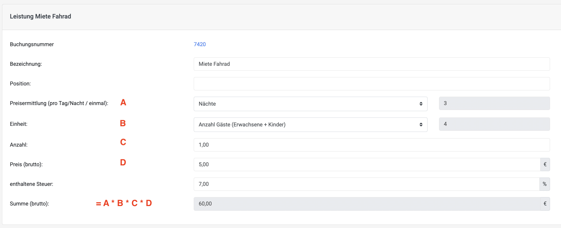Click the red letter C annotation

[x=123, y=142]
